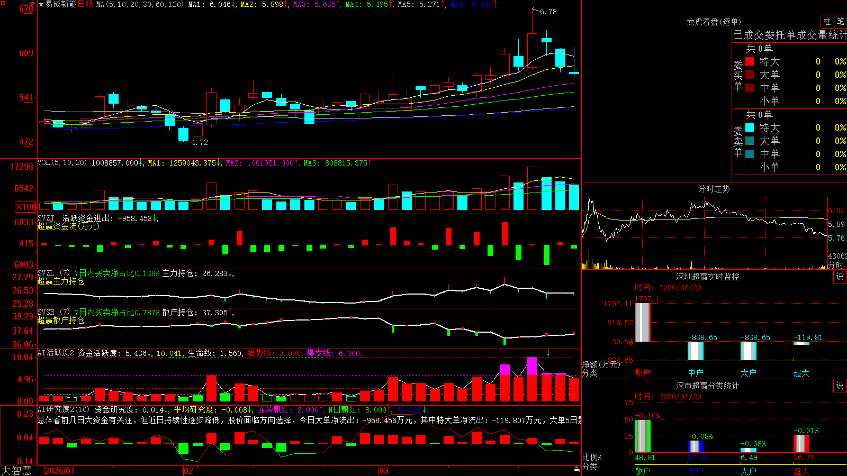Click the AI活跃度2 indicator name
The image size is (847, 476).
pyautogui.click(x=56, y=353)
